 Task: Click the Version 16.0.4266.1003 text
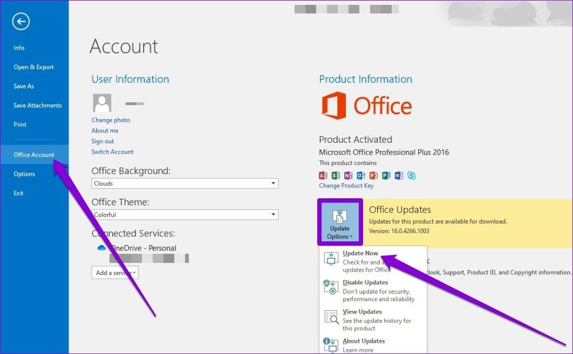[x=399, y=231]
